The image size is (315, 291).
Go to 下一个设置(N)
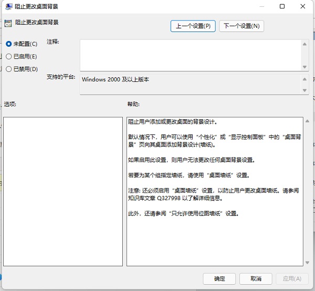coord(241,26)
